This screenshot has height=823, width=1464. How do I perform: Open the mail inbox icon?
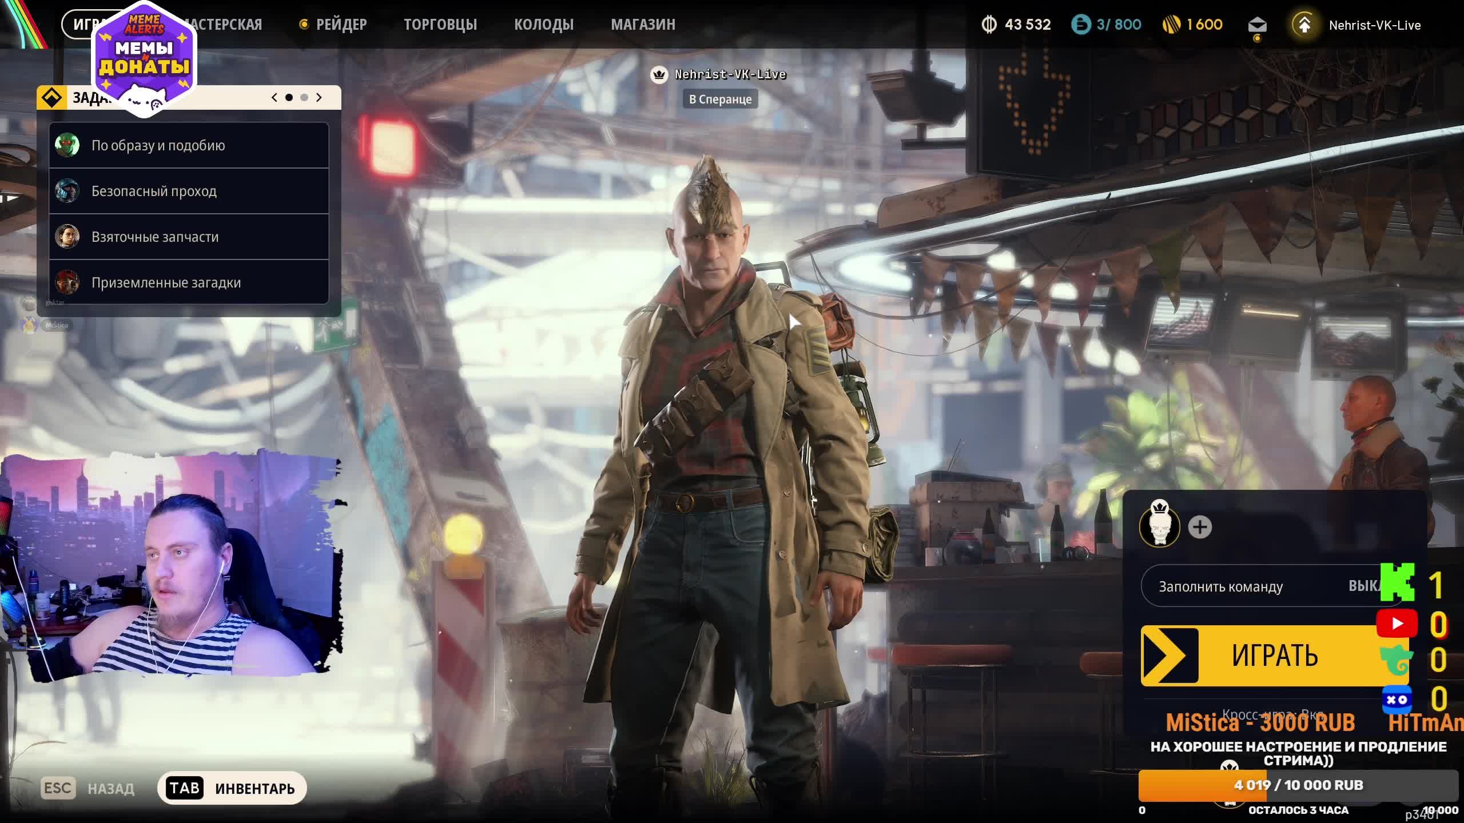pyautogui.click(x=1256, y=25)
